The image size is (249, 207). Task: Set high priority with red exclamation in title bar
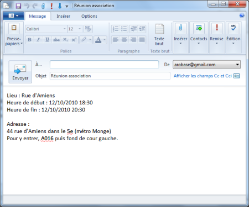(51, 6)
